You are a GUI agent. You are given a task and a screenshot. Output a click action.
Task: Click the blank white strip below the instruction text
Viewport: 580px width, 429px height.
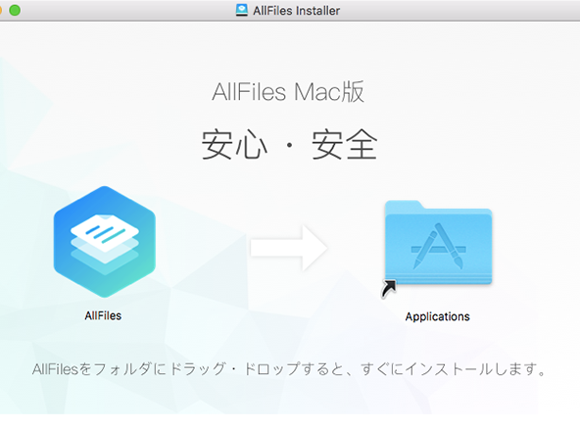(290, 421)
